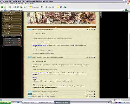
Task: Collapse Weekly Server Inspection notice toggle icon
Action: pos(94,57)
